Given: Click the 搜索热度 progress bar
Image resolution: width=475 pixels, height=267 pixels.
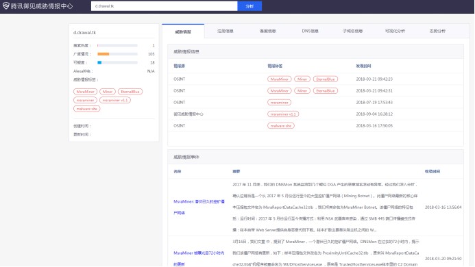Looking at the screenshot, I should (x=117, y=45).
